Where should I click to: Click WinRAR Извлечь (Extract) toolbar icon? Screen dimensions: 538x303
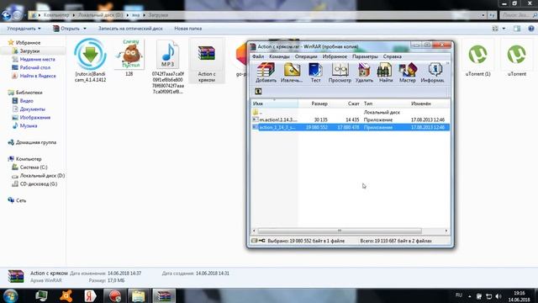coord(292,72)
